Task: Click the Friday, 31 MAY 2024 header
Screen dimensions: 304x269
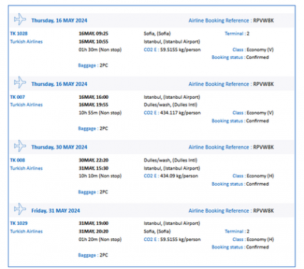Action: click(56, 211)
